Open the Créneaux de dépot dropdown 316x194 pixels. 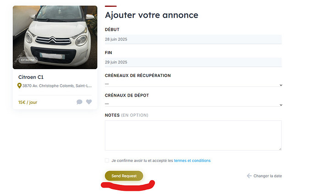coord(193,104)
